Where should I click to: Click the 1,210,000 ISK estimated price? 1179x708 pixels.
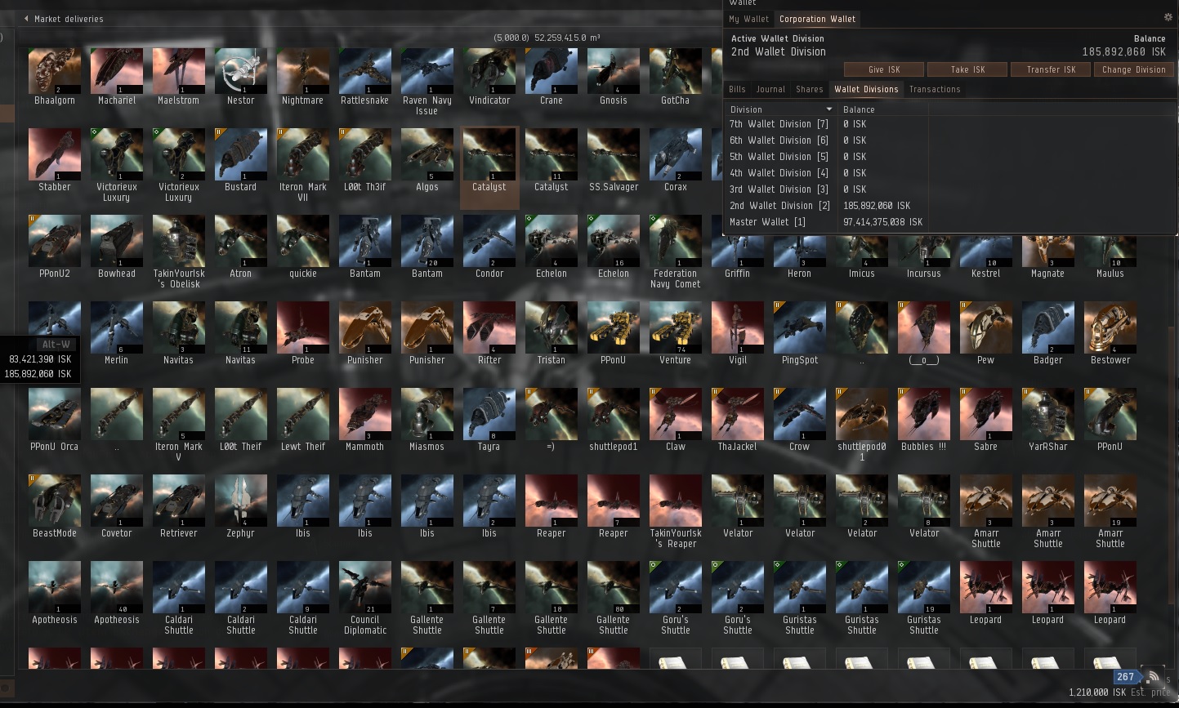[x=1097, y=692]
